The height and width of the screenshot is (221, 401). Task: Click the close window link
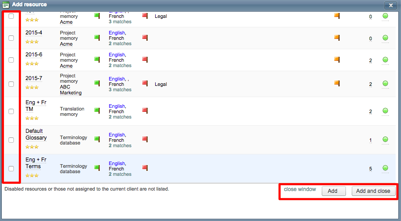(x=300, y=189)
